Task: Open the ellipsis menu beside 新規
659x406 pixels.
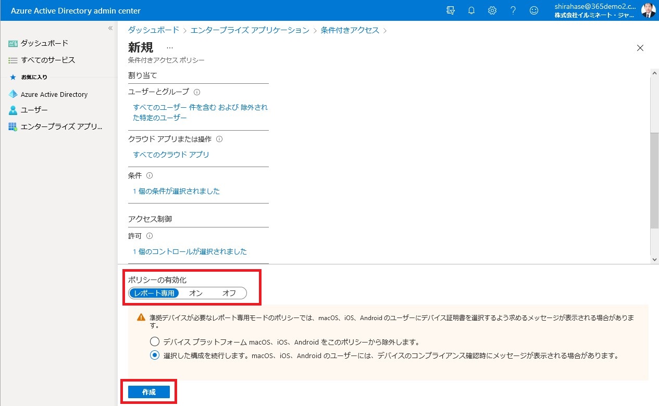Action: click(x=169, y=48)
